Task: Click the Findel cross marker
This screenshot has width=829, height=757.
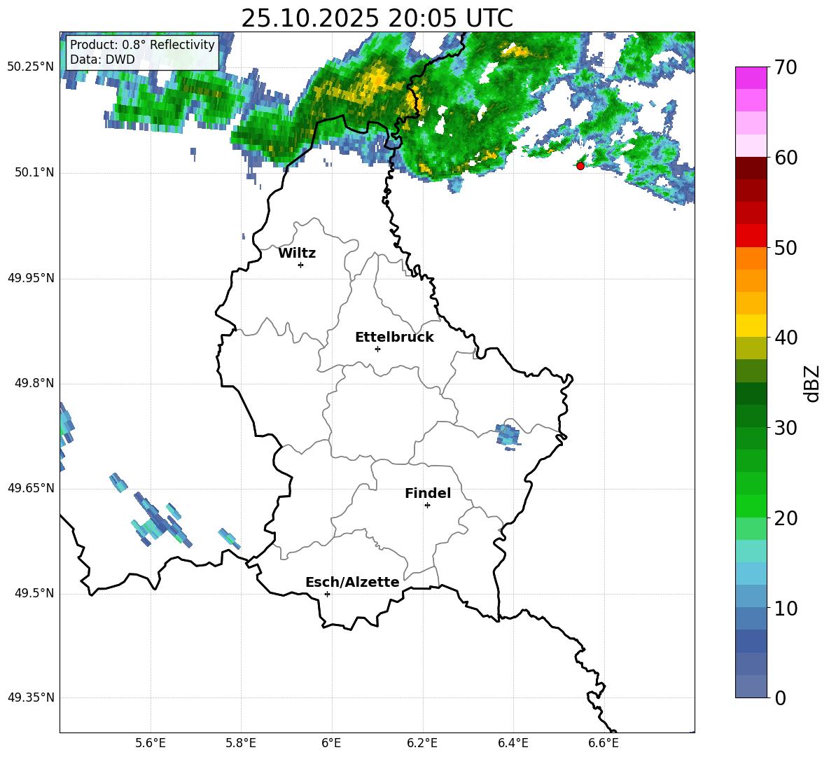Action: click(427, 506)
